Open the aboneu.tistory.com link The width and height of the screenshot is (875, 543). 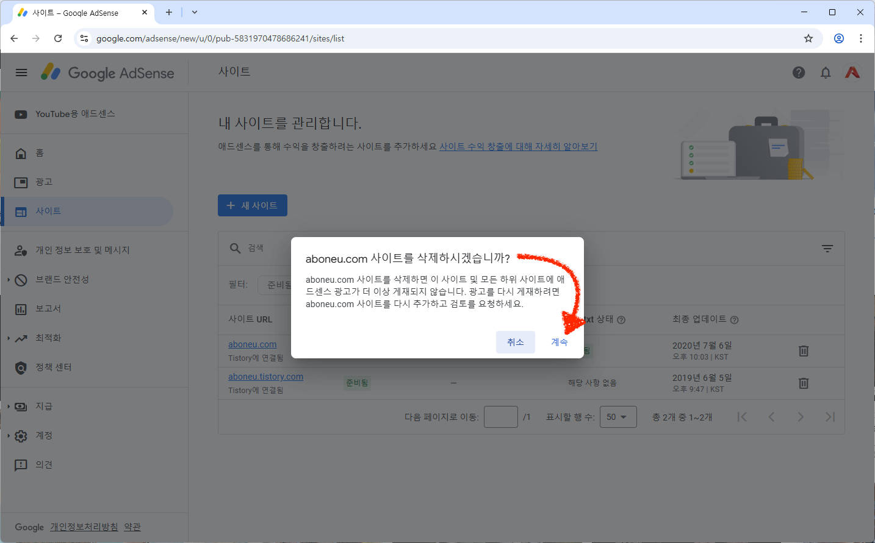(265, 377)
